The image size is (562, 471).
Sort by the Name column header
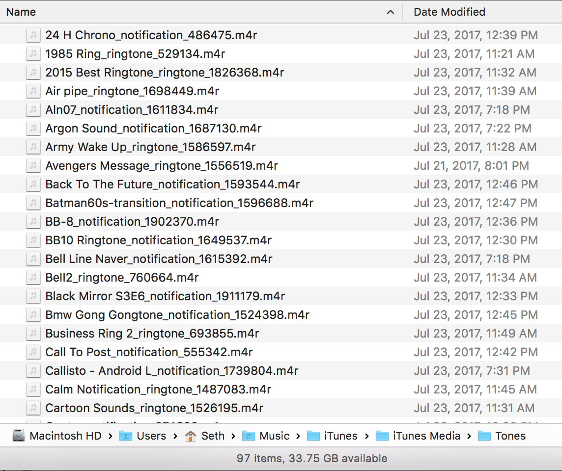[21, 12]
